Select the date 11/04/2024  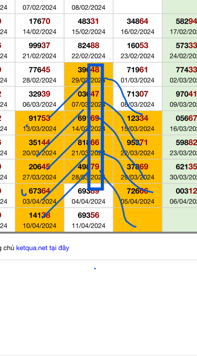(89, 226)
